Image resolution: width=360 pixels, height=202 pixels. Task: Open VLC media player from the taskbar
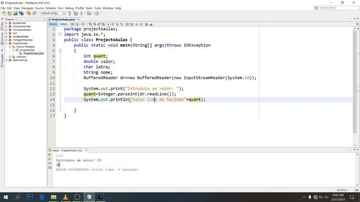[65, 197]
